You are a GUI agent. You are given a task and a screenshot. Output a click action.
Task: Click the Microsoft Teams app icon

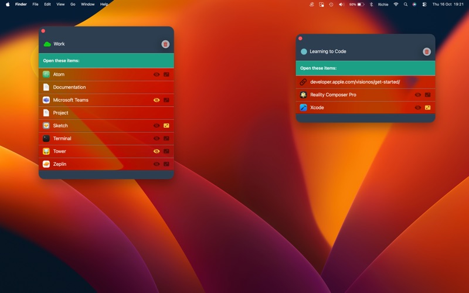[46, 100]
